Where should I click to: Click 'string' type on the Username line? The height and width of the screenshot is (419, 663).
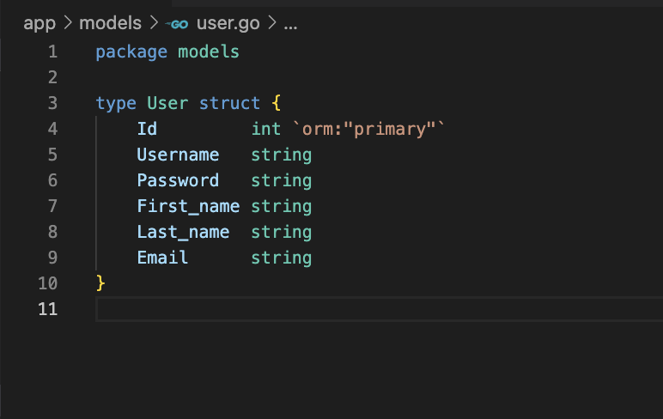[281, 155]
